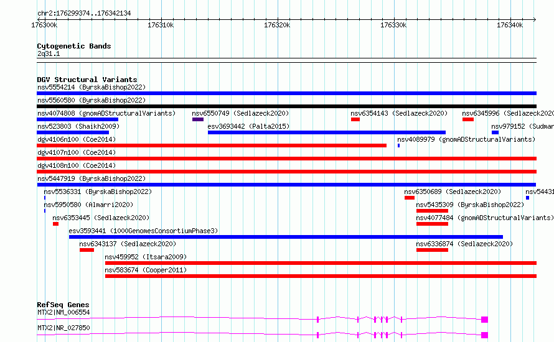Open the nsv6343137 (Sedlazeck2020) label
The image size is (554, 342).
point(128,244)
